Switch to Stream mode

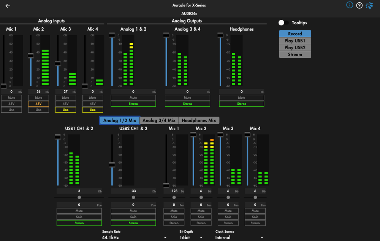tap(295, 54)
